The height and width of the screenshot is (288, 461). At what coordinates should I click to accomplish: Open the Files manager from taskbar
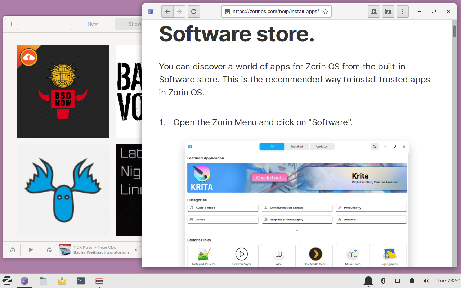[x=43, y=281]
